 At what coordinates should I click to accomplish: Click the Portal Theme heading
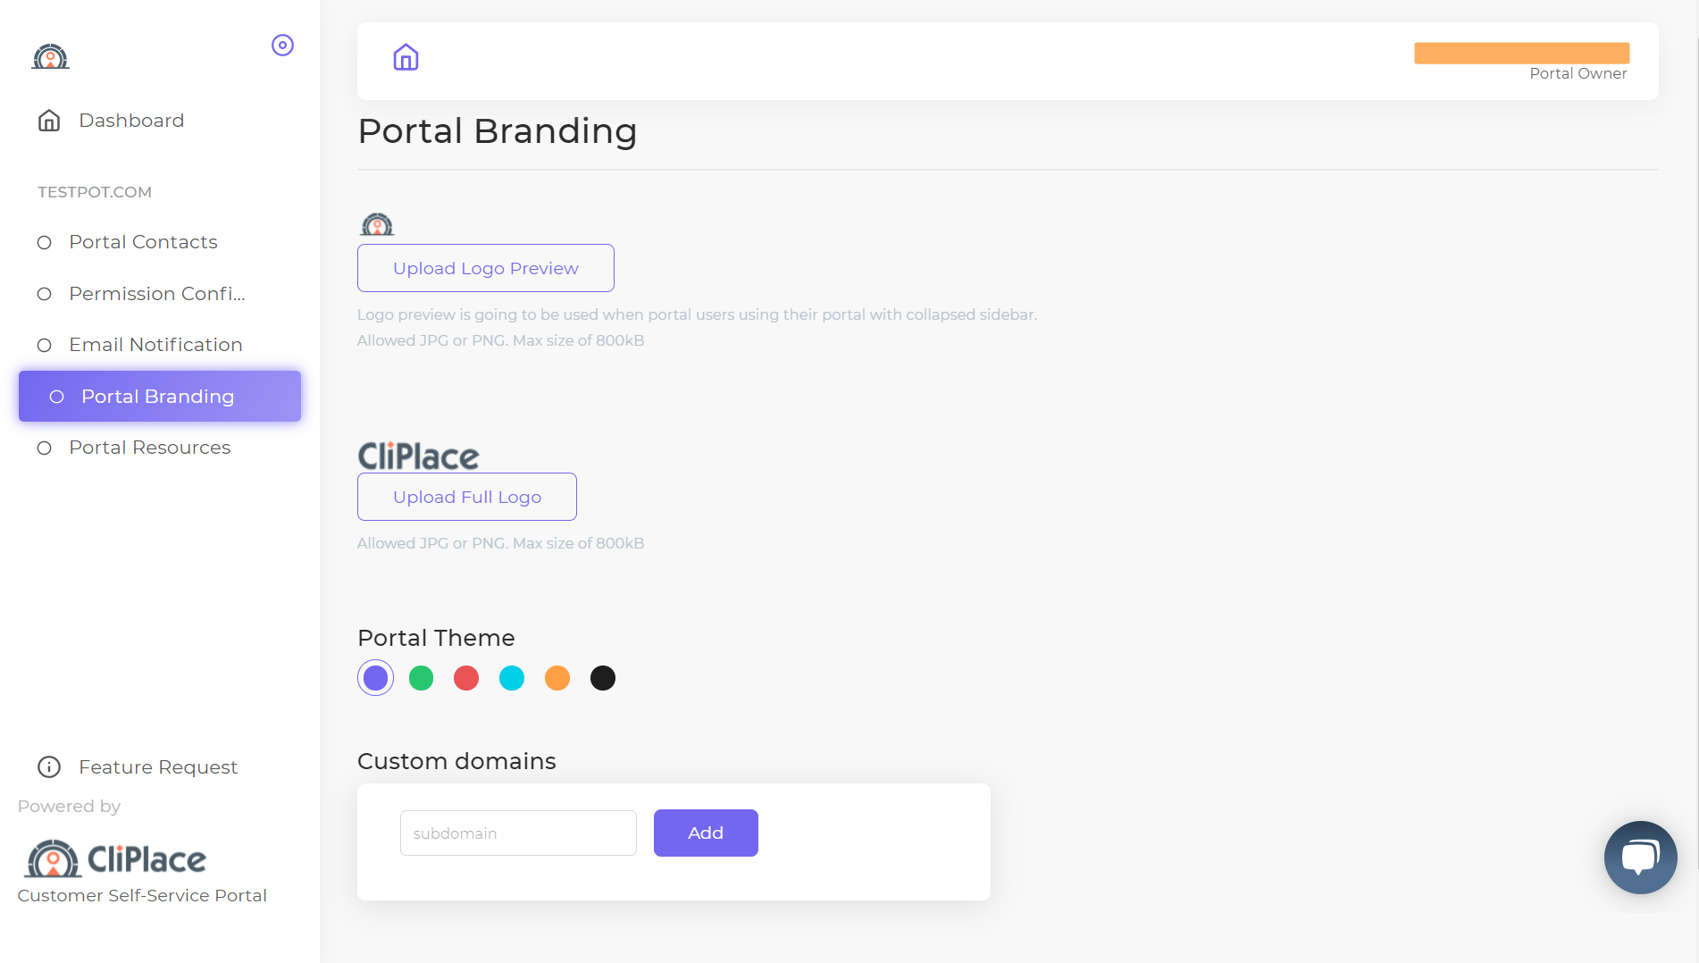(436, 638)
